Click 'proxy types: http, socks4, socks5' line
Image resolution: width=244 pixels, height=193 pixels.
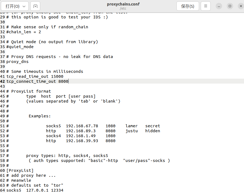[67, 156]
